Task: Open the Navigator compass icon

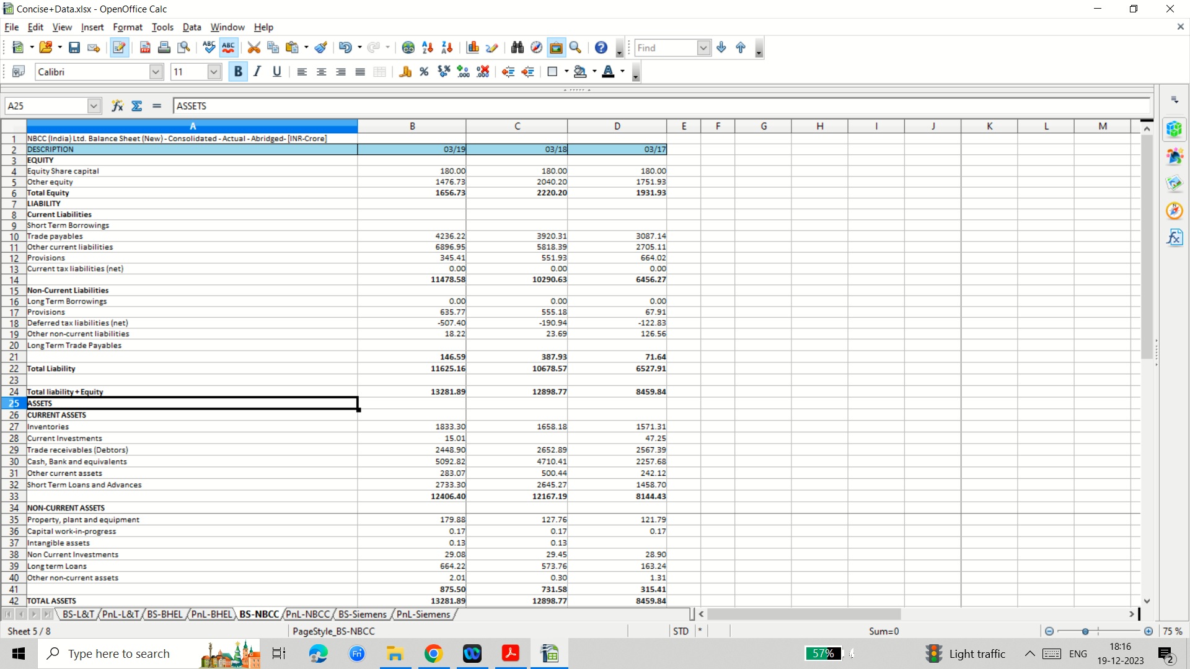Action: point(537,48)
